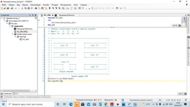The height and width of the screenshot is (107, 190).
Task: Collapse the Конфигурация задач node
Action: point(12,34)
